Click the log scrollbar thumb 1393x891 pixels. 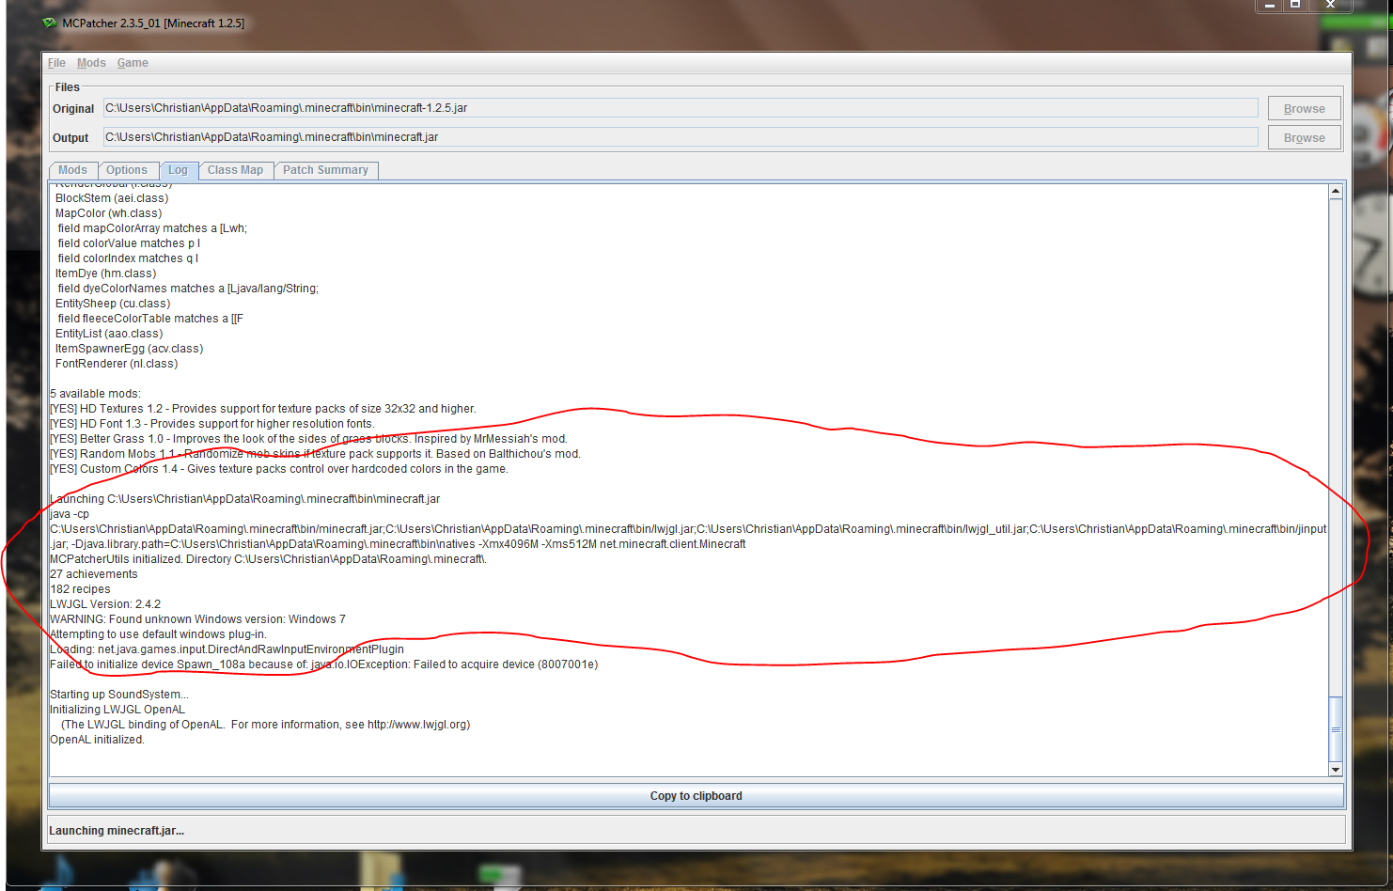pos(1336,729)
